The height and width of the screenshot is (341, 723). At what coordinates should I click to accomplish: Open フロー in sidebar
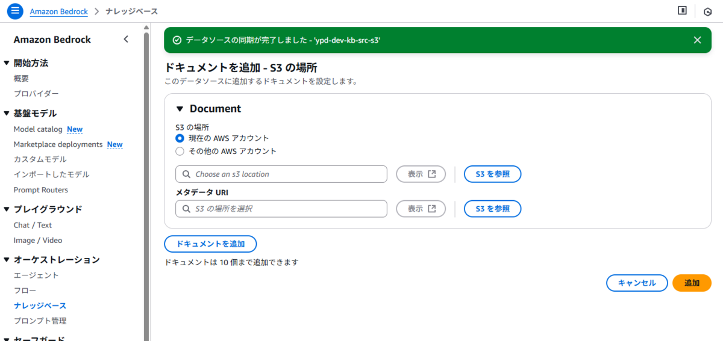point(25,290)
